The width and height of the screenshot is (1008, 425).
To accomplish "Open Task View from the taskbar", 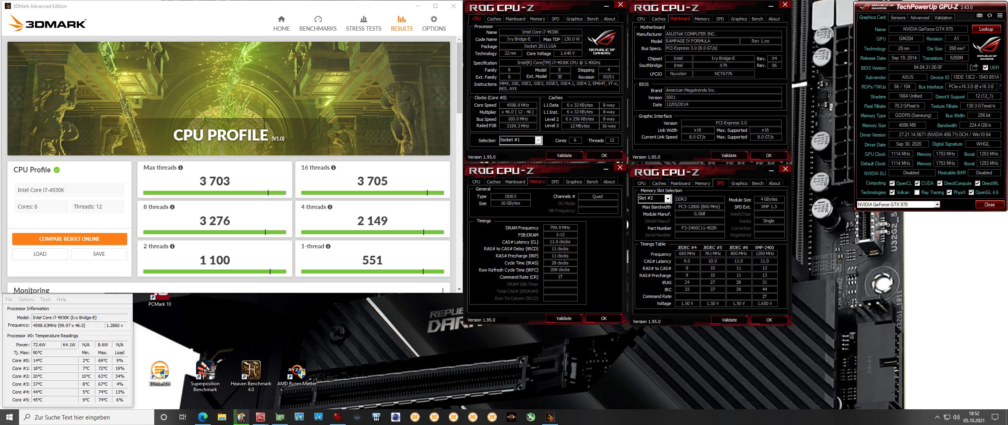I will tap(182, 417).
